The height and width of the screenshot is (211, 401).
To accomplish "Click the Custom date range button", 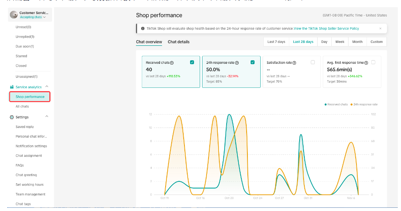I will point(377,42).
